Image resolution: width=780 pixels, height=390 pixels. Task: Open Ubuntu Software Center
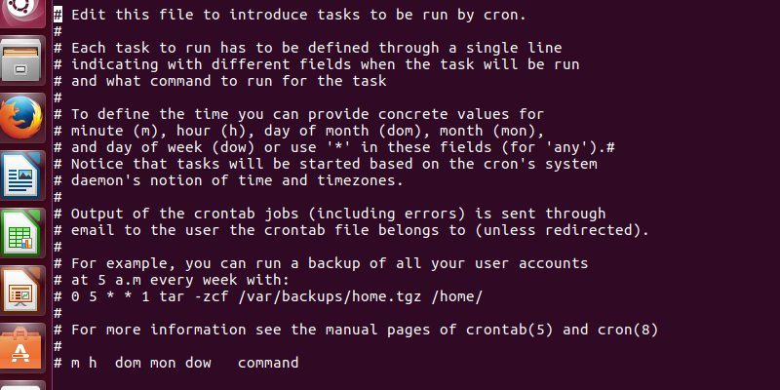tap(23, 348)
